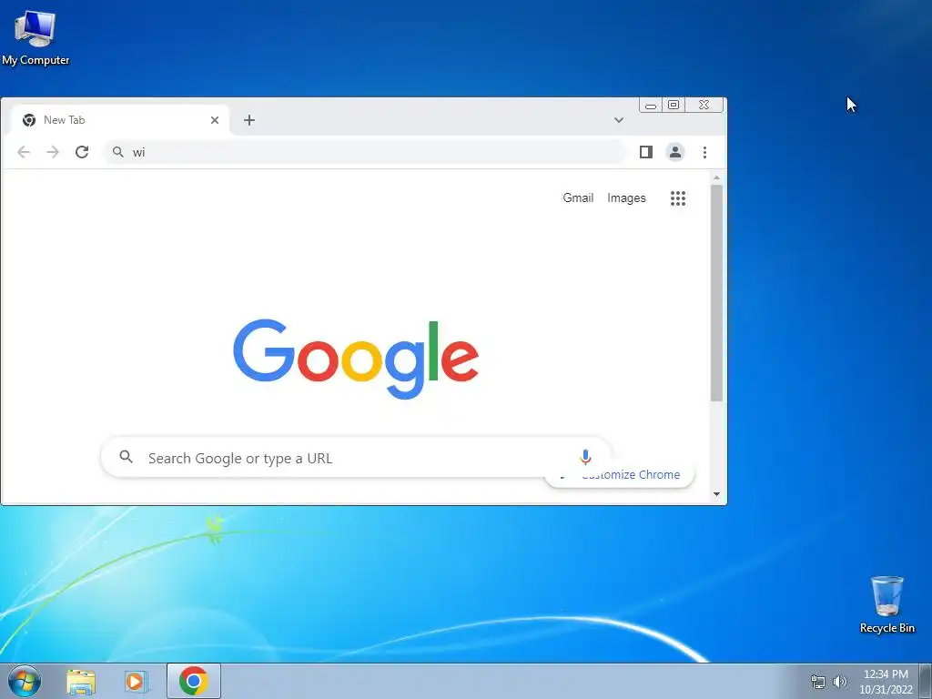
Task: Click the taskbar clock showing 12:34 PM
Action: coord(886,682)
